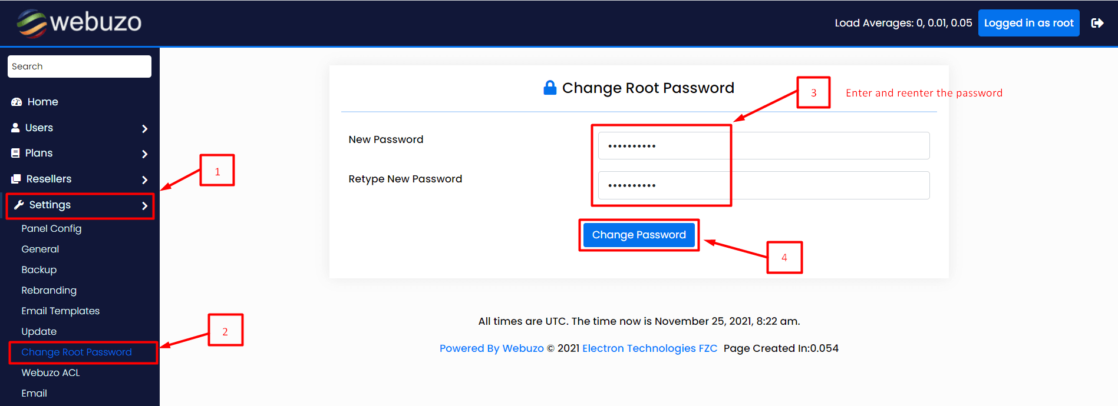Click the Change Password button
1118x406 pixels.
pos(638,234)
